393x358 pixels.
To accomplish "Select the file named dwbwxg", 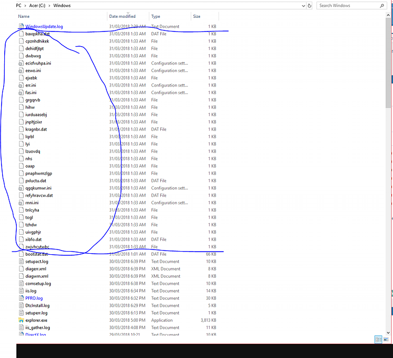I will click(33, 56).
